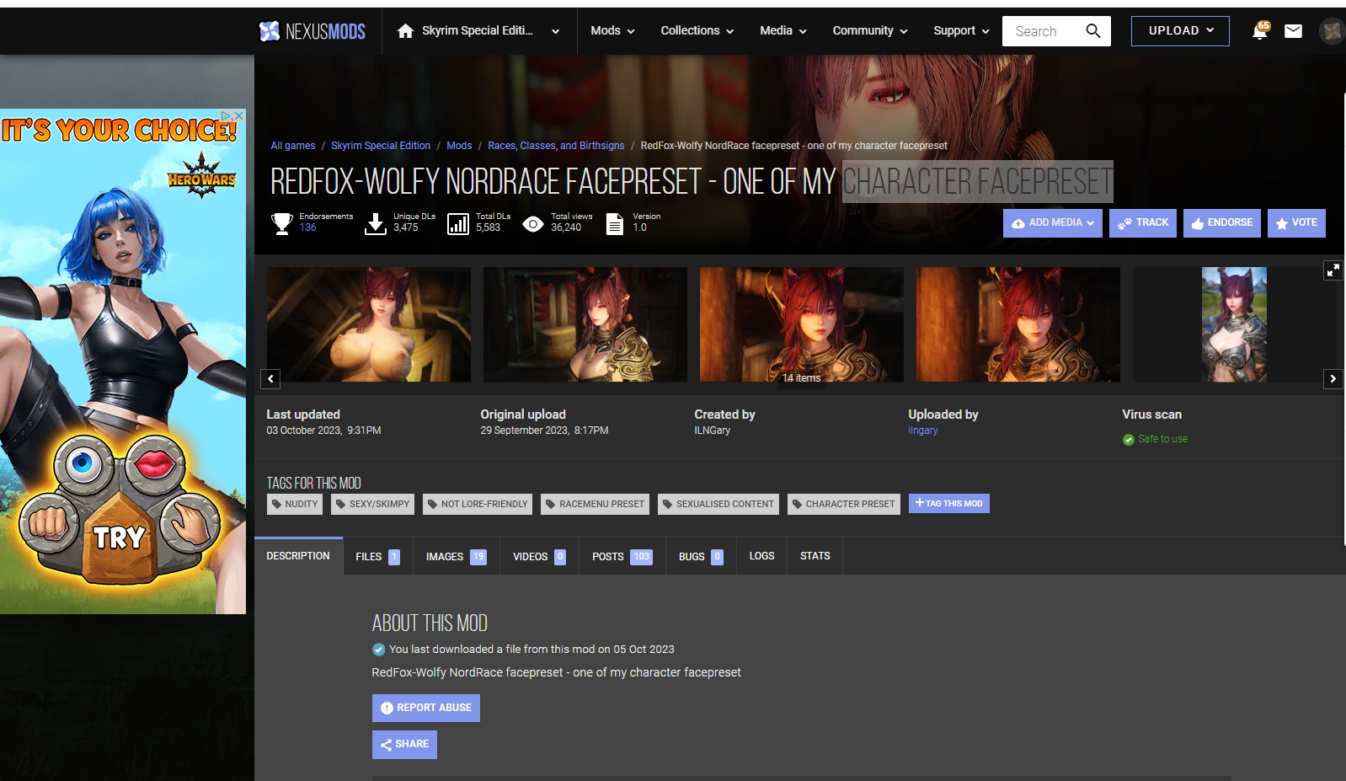This screenshot has height=781, width=1346.
Task: Open the Support dropdown menu
Action: pyautogui.click(x=961, y=31)
